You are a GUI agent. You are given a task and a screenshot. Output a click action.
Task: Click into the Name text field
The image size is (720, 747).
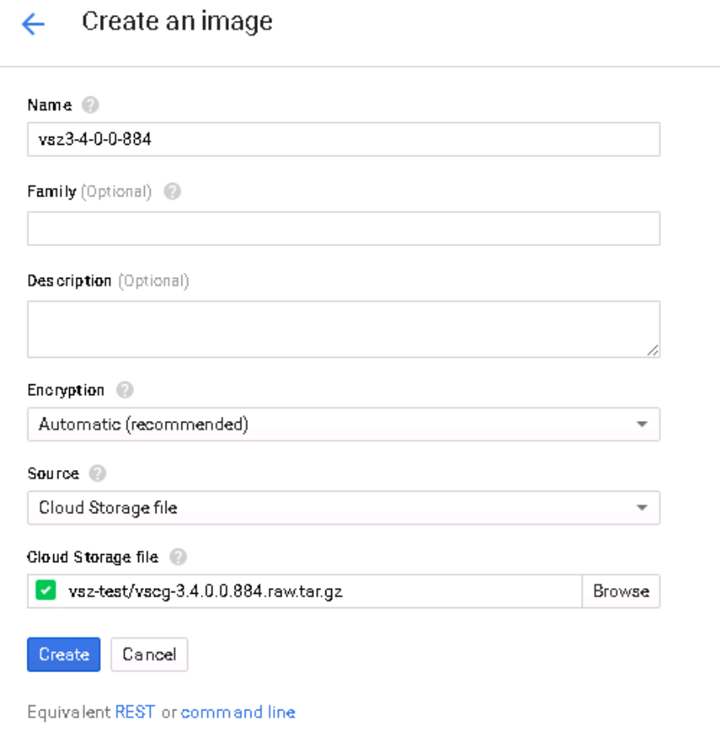(343, 140)
